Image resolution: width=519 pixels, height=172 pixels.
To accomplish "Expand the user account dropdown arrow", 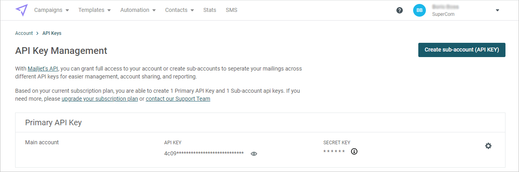I will tap(497, 10).
